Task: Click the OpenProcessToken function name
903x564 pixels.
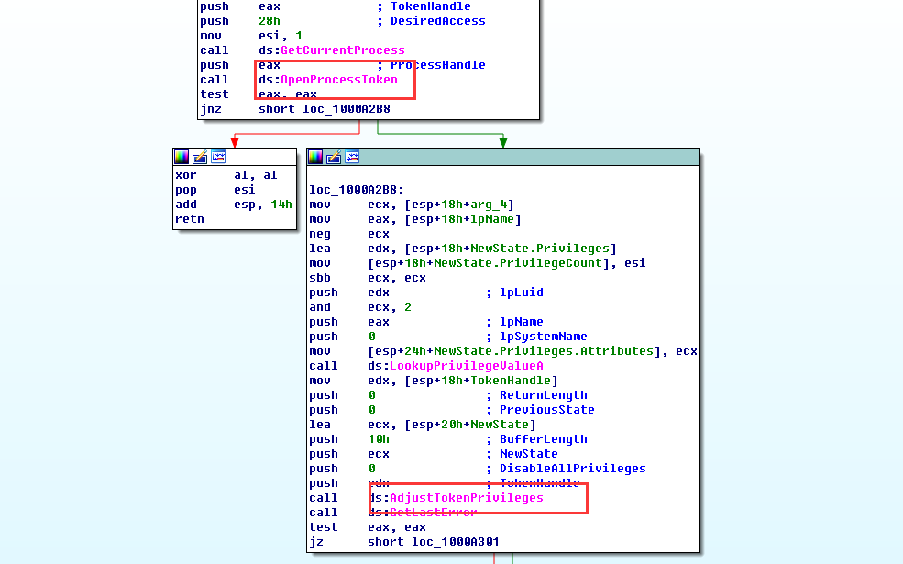Action: (339, 80)
